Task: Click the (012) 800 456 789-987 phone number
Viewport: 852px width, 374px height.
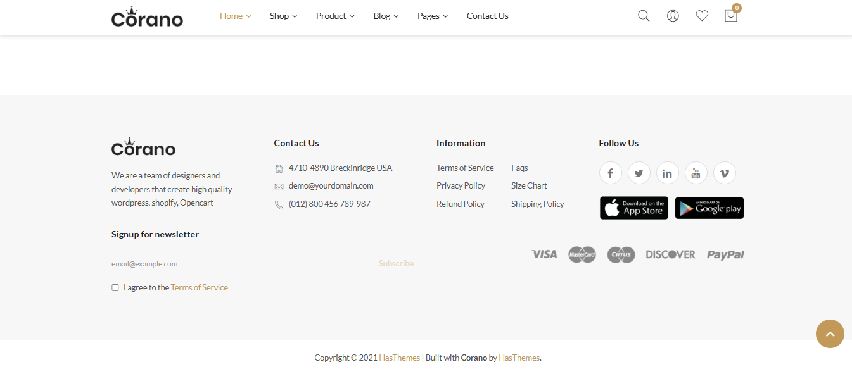Action: pos(329,204)
